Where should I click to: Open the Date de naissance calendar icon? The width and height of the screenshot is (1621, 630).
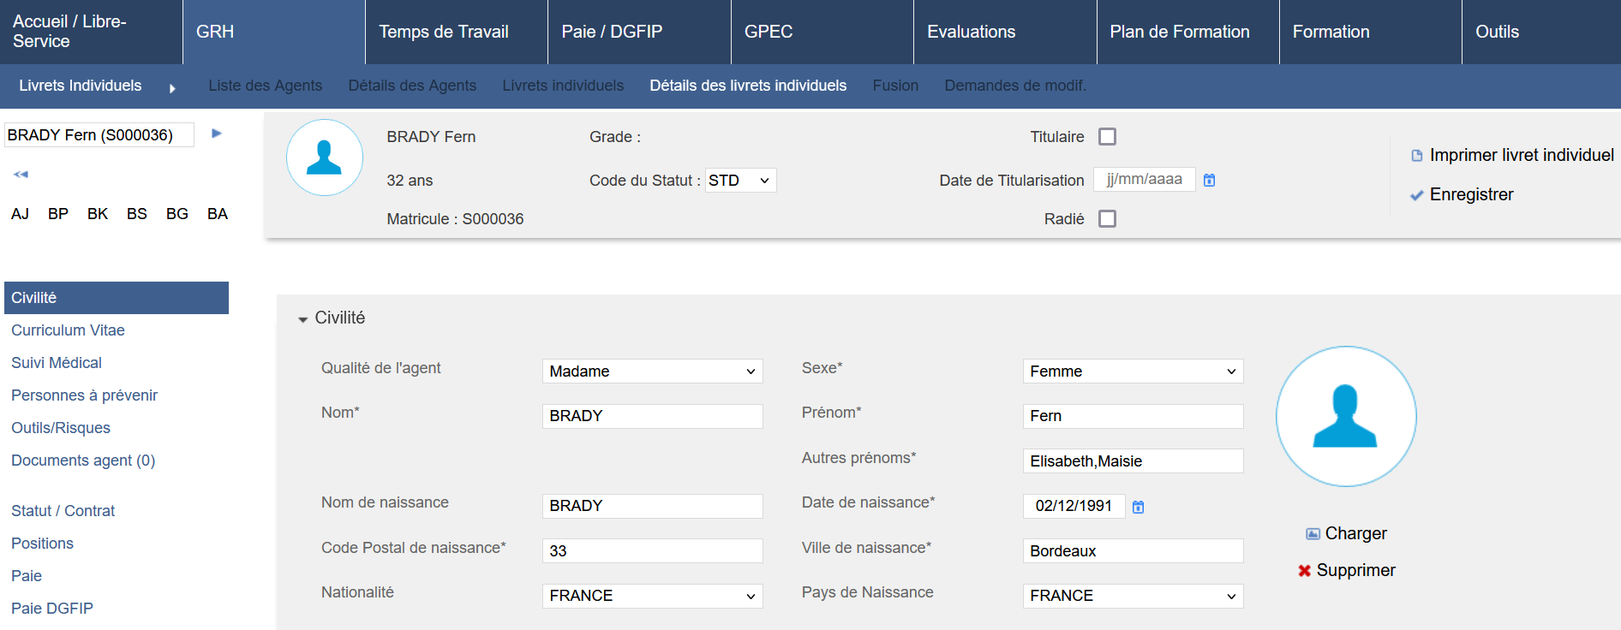pyautogui.click(x=1138, y=507)
